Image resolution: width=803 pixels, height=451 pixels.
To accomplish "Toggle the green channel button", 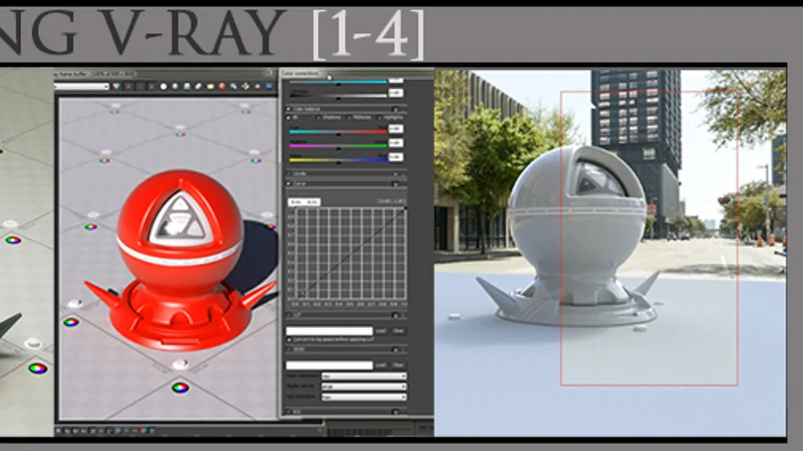I will coord(140,86).
